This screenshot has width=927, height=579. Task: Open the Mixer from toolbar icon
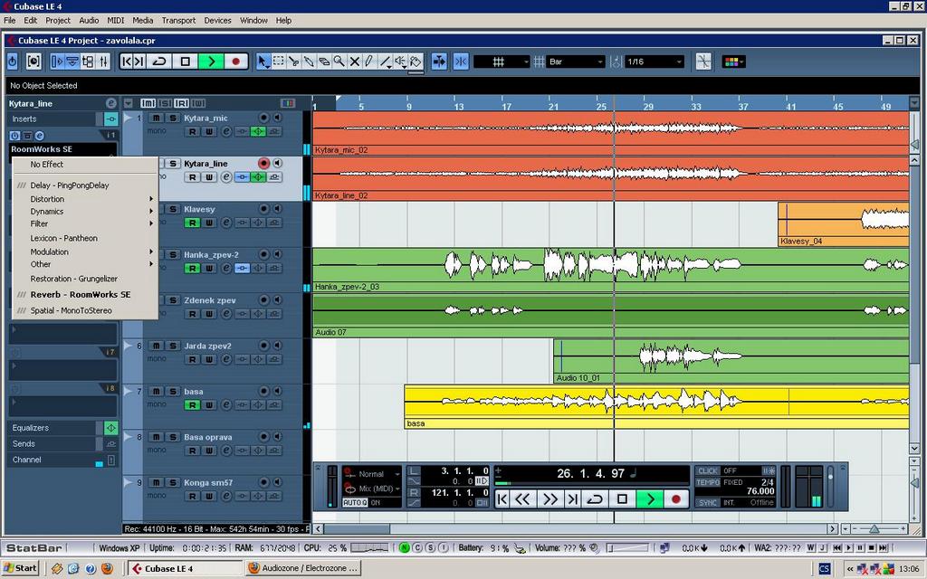click(x=104, y=62)
